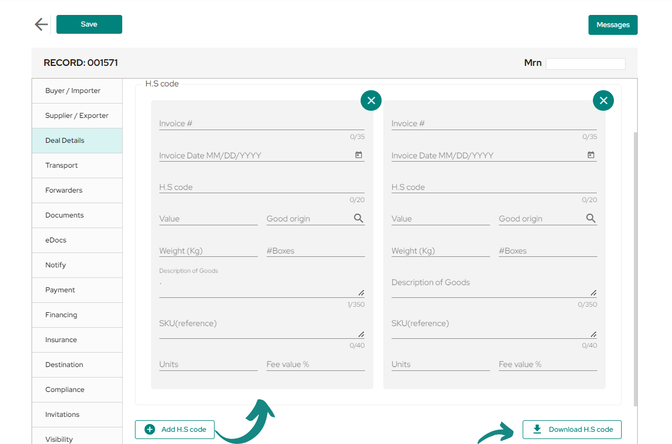672x444 pixels.
Task: Save the record
Action: click(89, 24)
